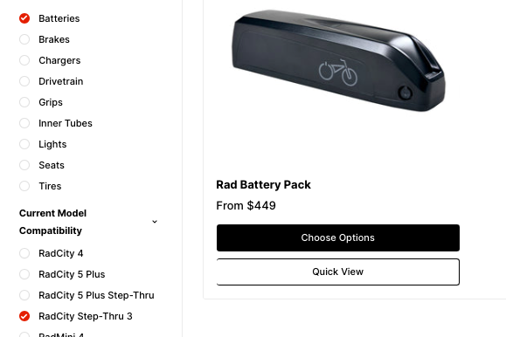Viewport: 506px width, 337px height.
Task: Enable the Seats filter option
Action: pos(24,165)
